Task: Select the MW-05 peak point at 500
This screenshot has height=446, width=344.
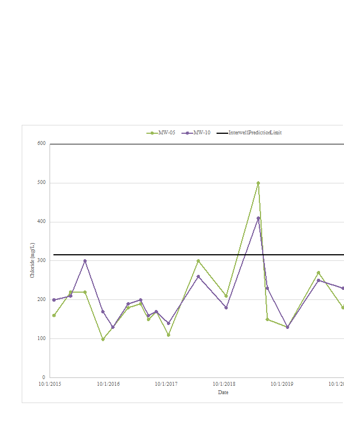Action: point(258,183)
